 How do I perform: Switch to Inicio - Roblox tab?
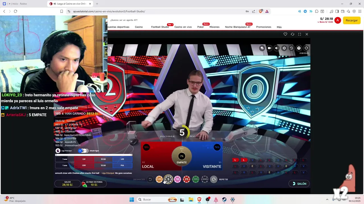coord(23,4)
